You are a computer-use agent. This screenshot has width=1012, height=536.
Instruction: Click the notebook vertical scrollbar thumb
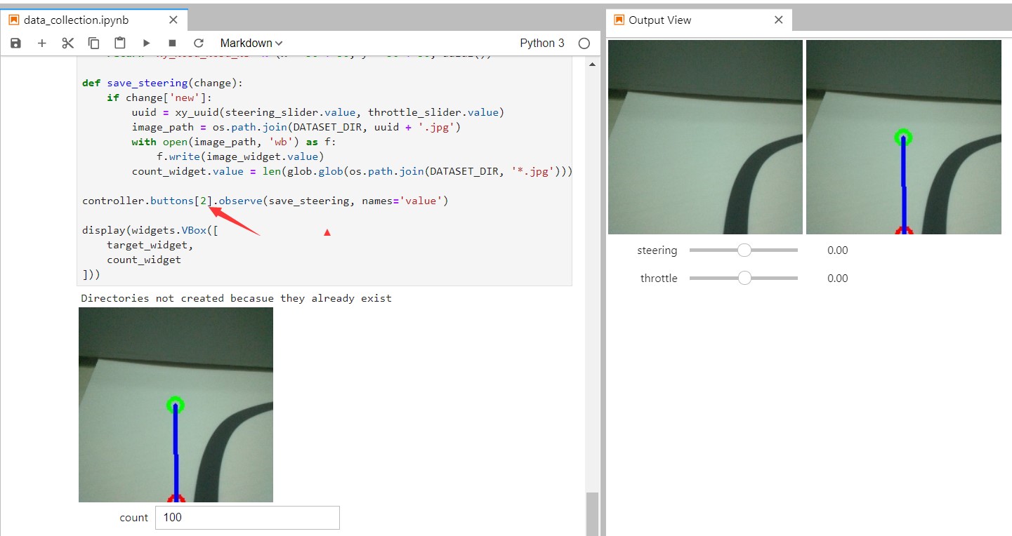coord(593,514)
